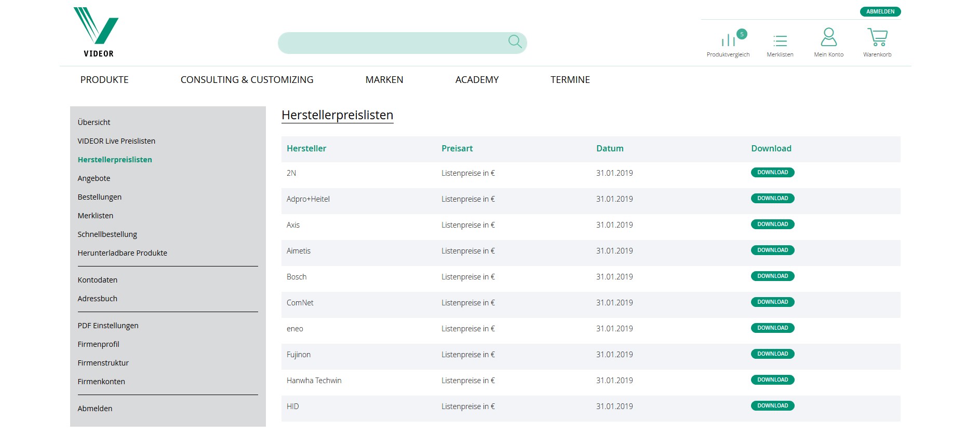The height and width of the screenshot is (435, 979).
Task: Open Merklisten in sidebar
Action: 96,216
